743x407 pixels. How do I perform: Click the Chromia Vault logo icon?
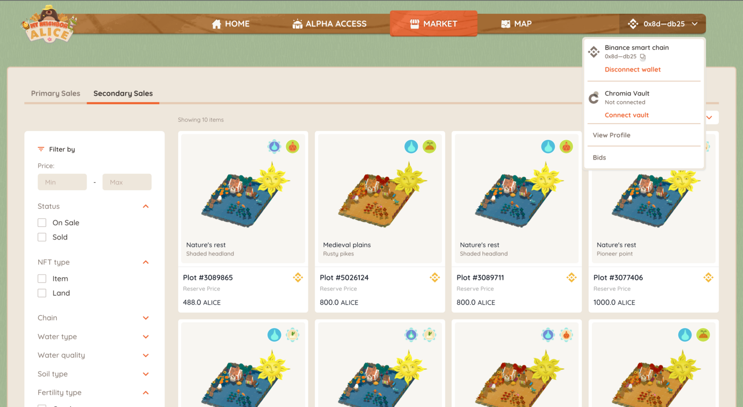pyautogui.click(x=594, y=98)
